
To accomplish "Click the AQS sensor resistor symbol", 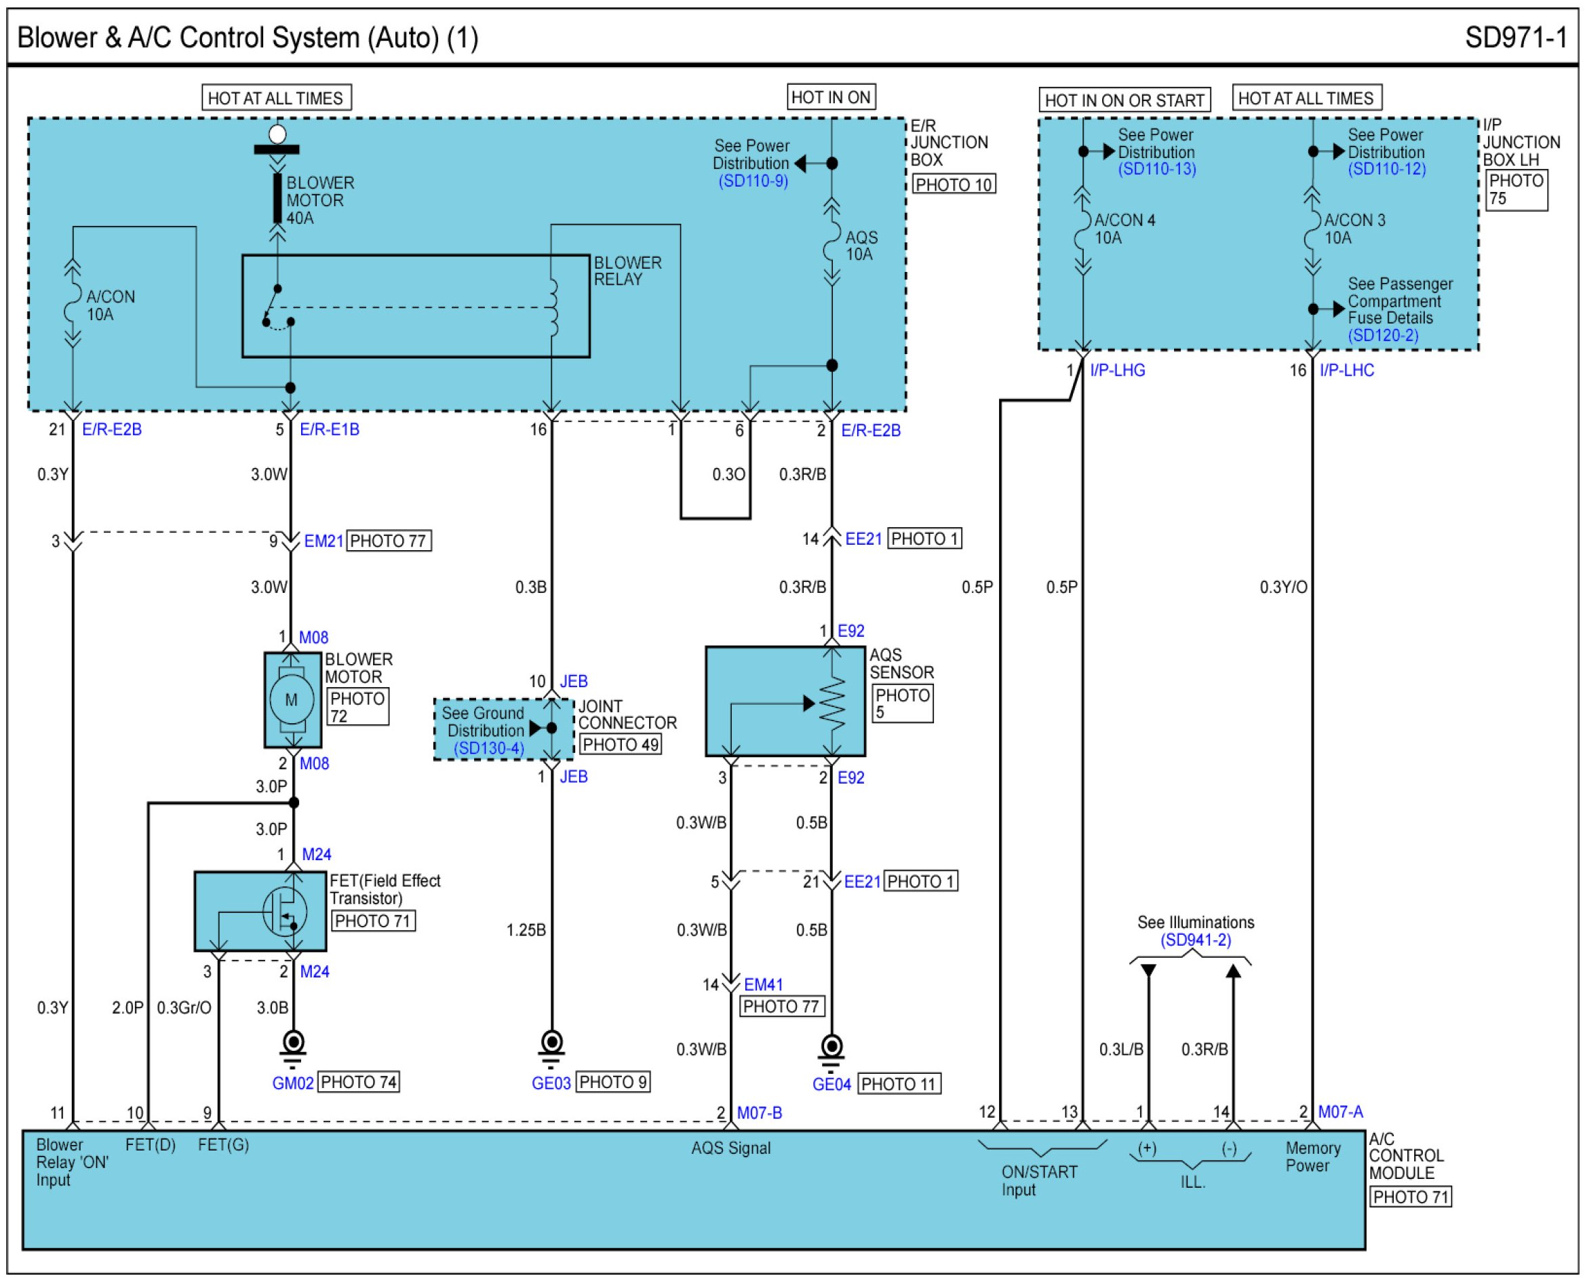I will [833, 702].
